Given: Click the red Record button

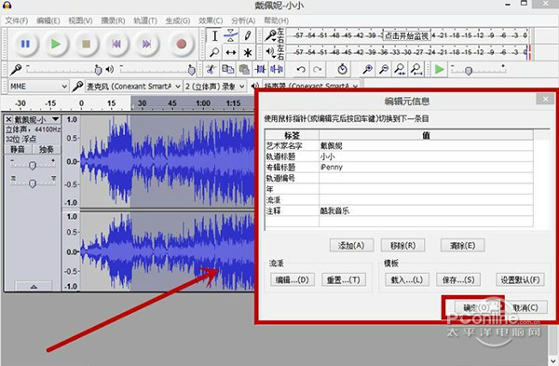Looking at the screenshot, I should click(182, 44).
